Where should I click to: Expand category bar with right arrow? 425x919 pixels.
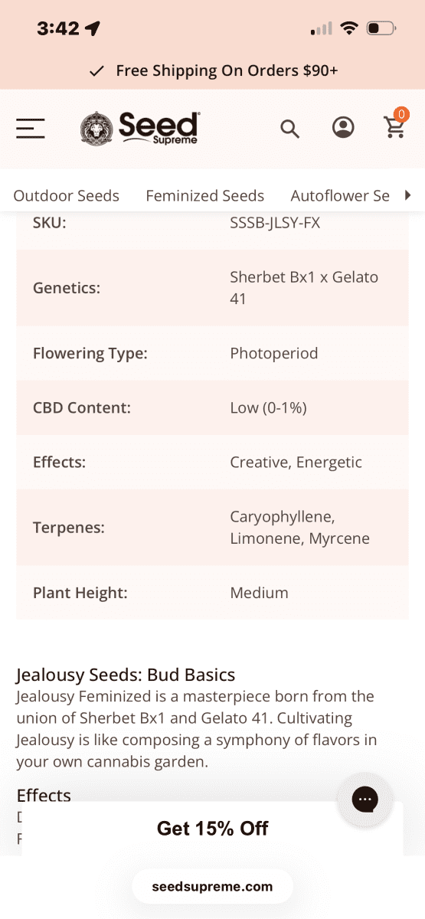pyautogui.click(x=407, y=195)
